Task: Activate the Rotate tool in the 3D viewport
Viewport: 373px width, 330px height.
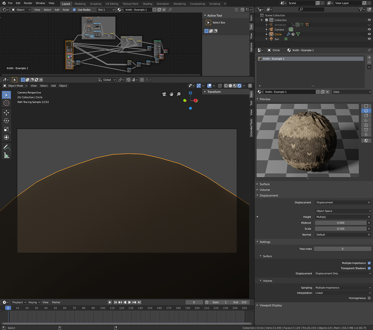Action: [6, 120]
